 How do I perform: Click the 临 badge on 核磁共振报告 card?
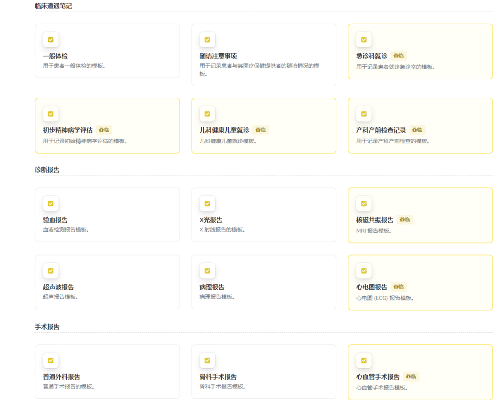(x=405, y=219)
